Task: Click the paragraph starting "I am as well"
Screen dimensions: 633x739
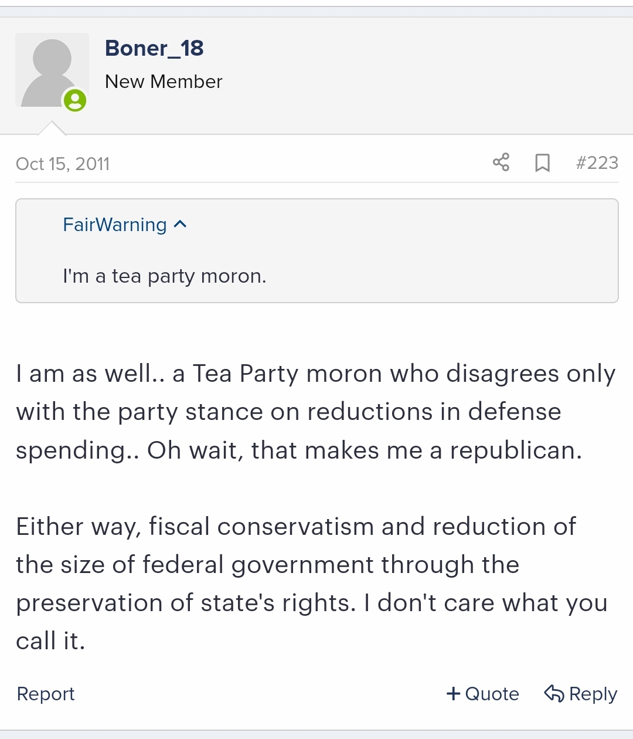Action: click(316, 412)
